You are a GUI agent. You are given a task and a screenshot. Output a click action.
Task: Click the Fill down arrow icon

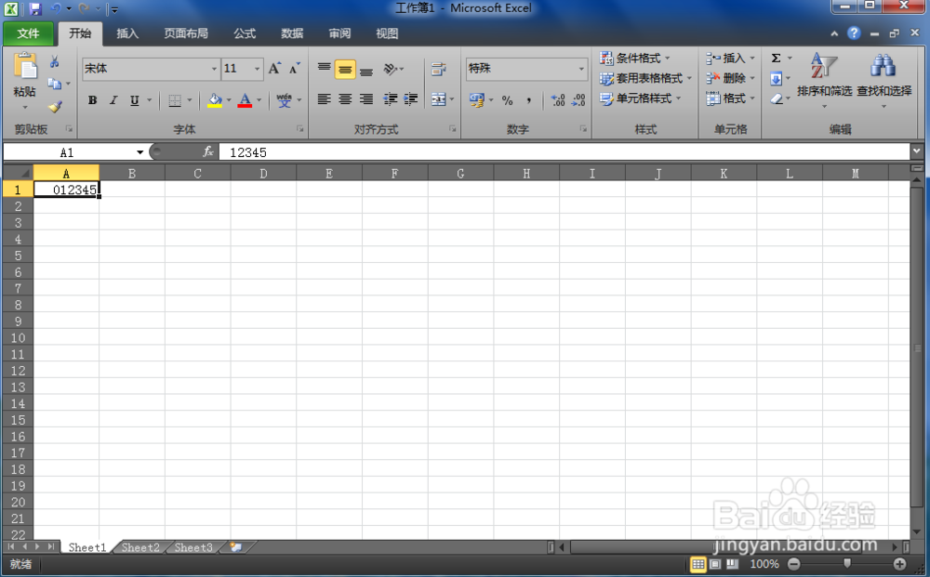[776, 78]
